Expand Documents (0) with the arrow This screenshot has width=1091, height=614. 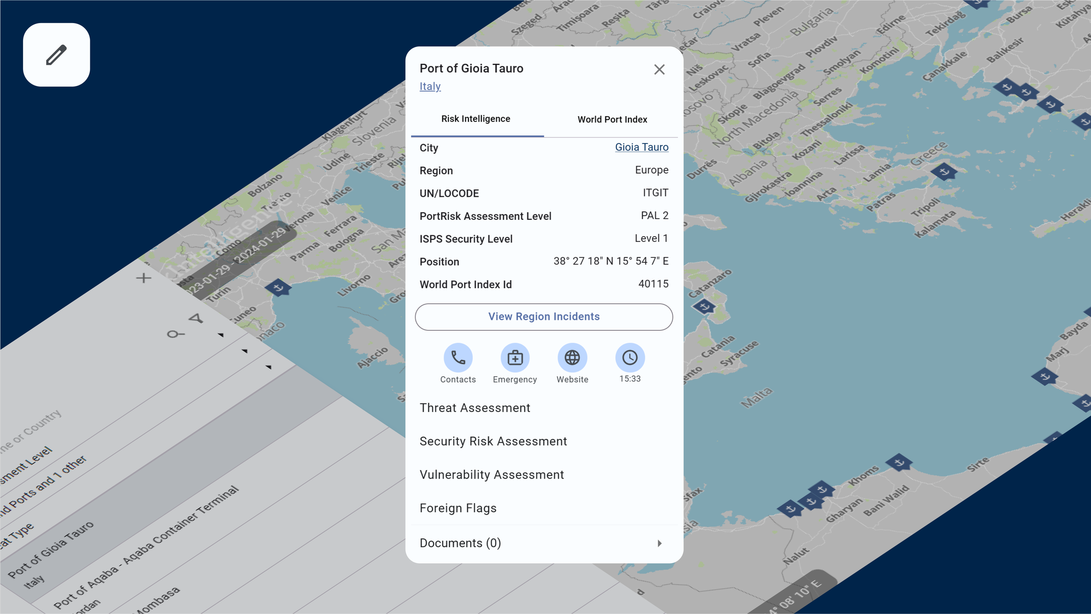click(x=659, y=543)
